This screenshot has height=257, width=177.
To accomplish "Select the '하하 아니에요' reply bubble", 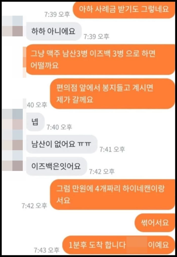I will coord(54,31).
